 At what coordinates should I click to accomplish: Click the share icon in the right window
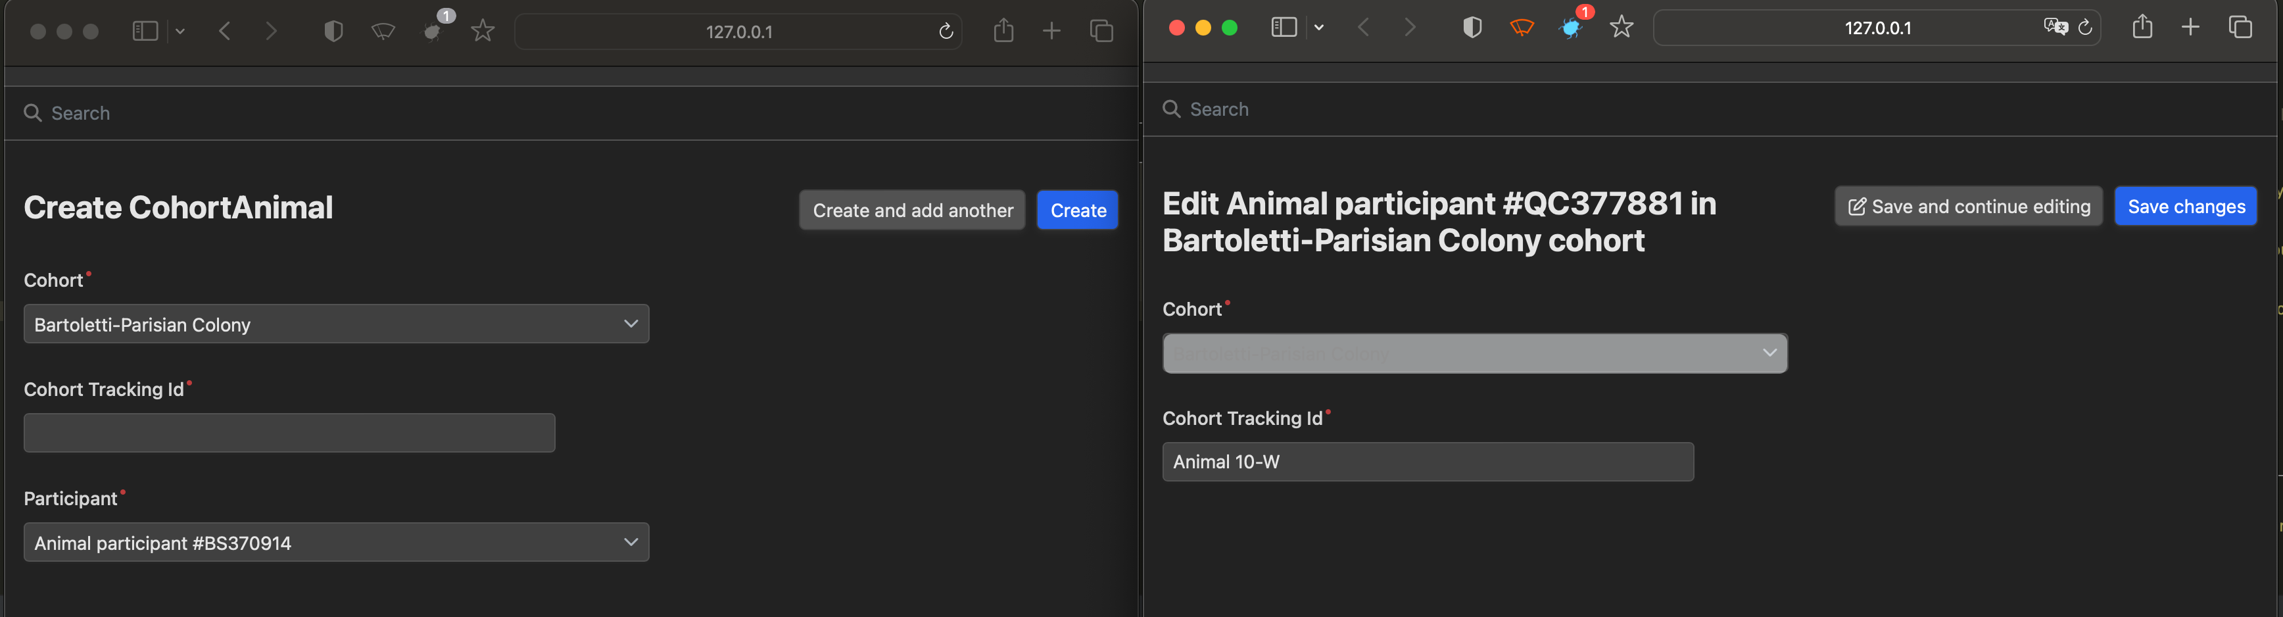coord(2143,28)
